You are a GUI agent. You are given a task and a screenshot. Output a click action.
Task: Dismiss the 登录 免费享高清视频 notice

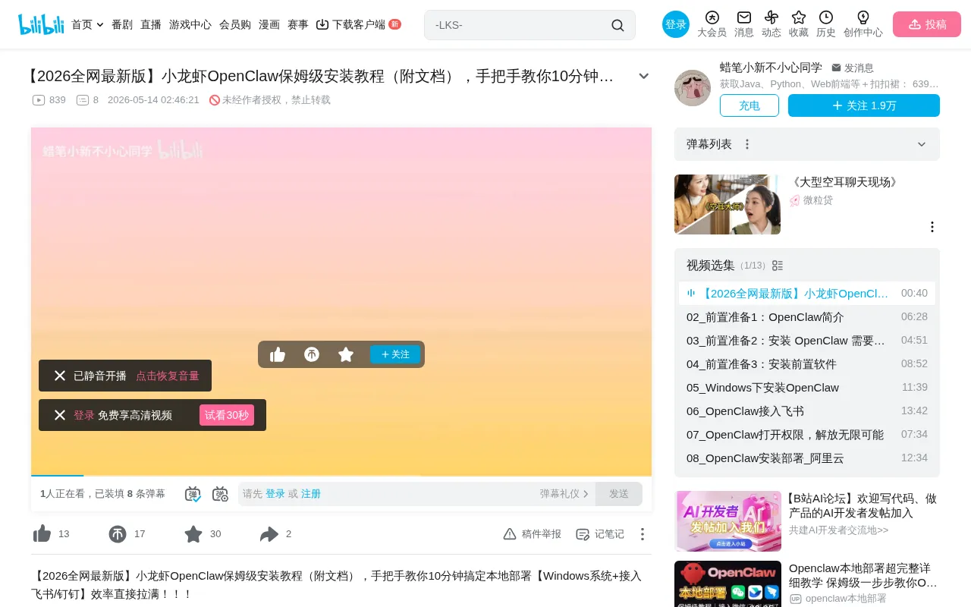pyautogui.click(x=60, y=415)
